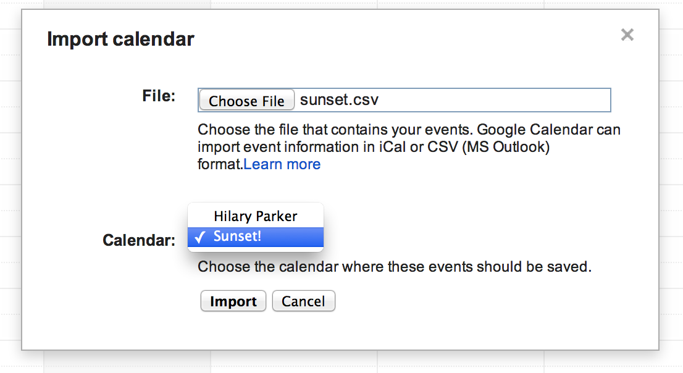Click the checkmark beside Sunset!

(199, 237)
